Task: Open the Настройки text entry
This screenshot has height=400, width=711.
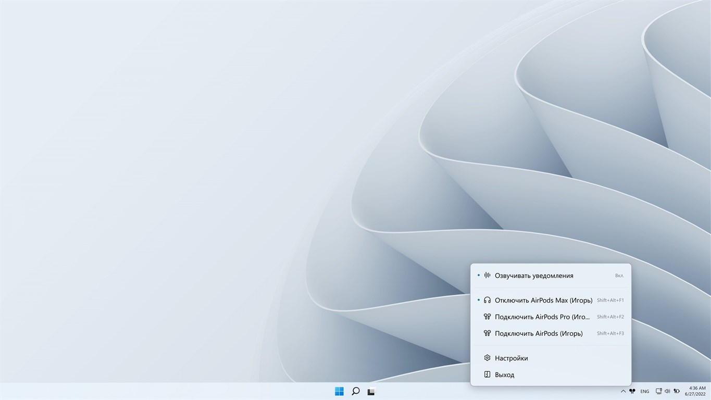Action: point(511,358)
